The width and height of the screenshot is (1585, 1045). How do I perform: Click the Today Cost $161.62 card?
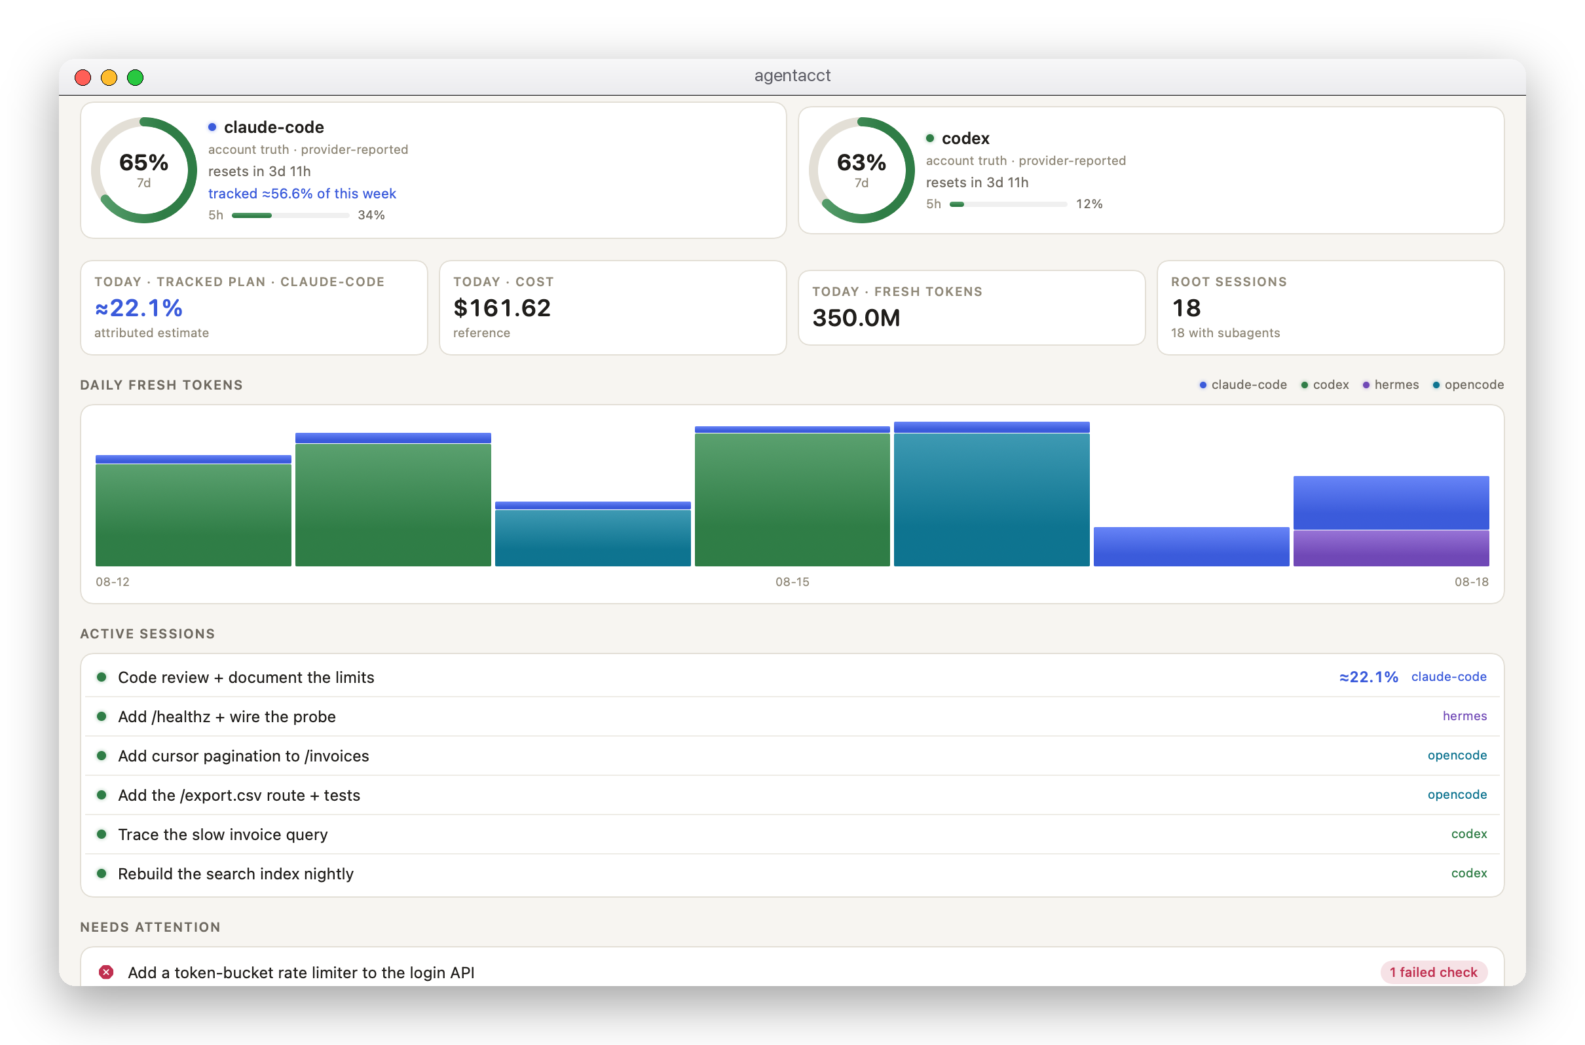point(612,307)
